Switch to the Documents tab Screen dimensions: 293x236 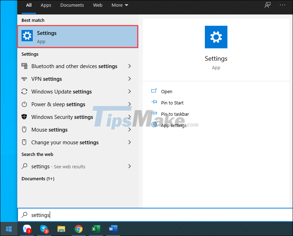point(72,5)
